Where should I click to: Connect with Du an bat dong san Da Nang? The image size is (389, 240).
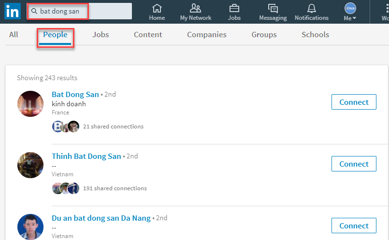click(354, 226)
